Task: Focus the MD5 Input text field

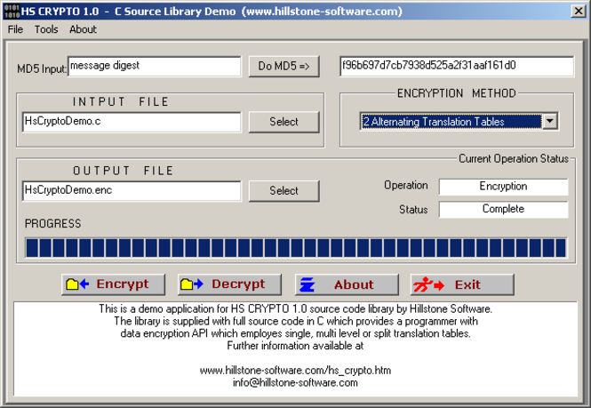Action: tap(155, 66)
